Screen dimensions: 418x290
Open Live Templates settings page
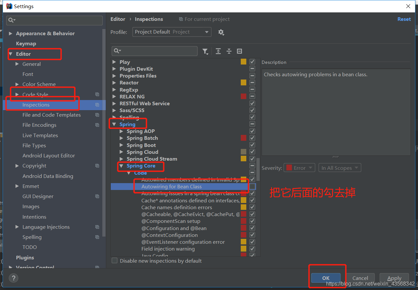click(40, 135)
